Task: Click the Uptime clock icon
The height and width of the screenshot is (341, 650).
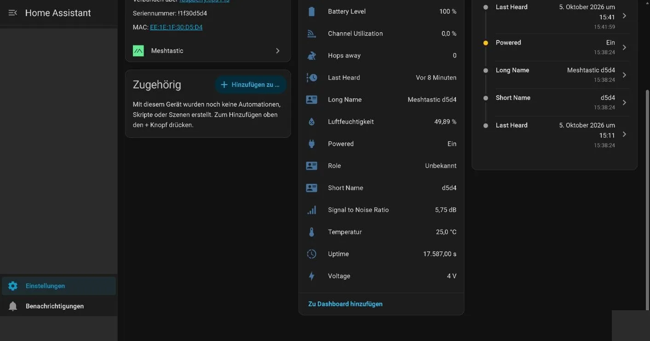Action: 311,254
